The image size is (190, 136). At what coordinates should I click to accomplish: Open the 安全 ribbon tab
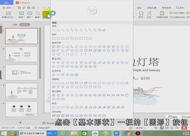(x=139, y=8)
